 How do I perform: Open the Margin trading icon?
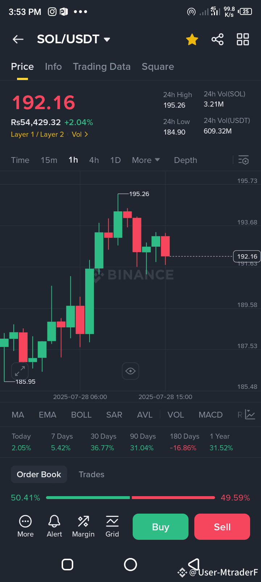click(x=83, y=526)
